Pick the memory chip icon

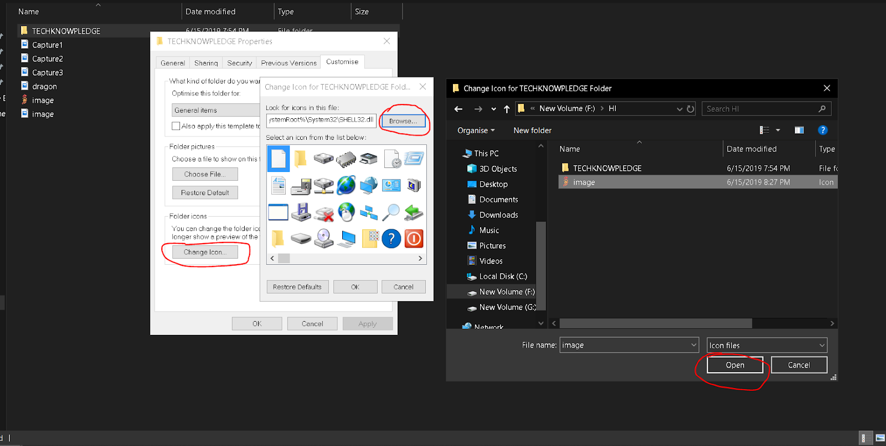coord(346,159)
